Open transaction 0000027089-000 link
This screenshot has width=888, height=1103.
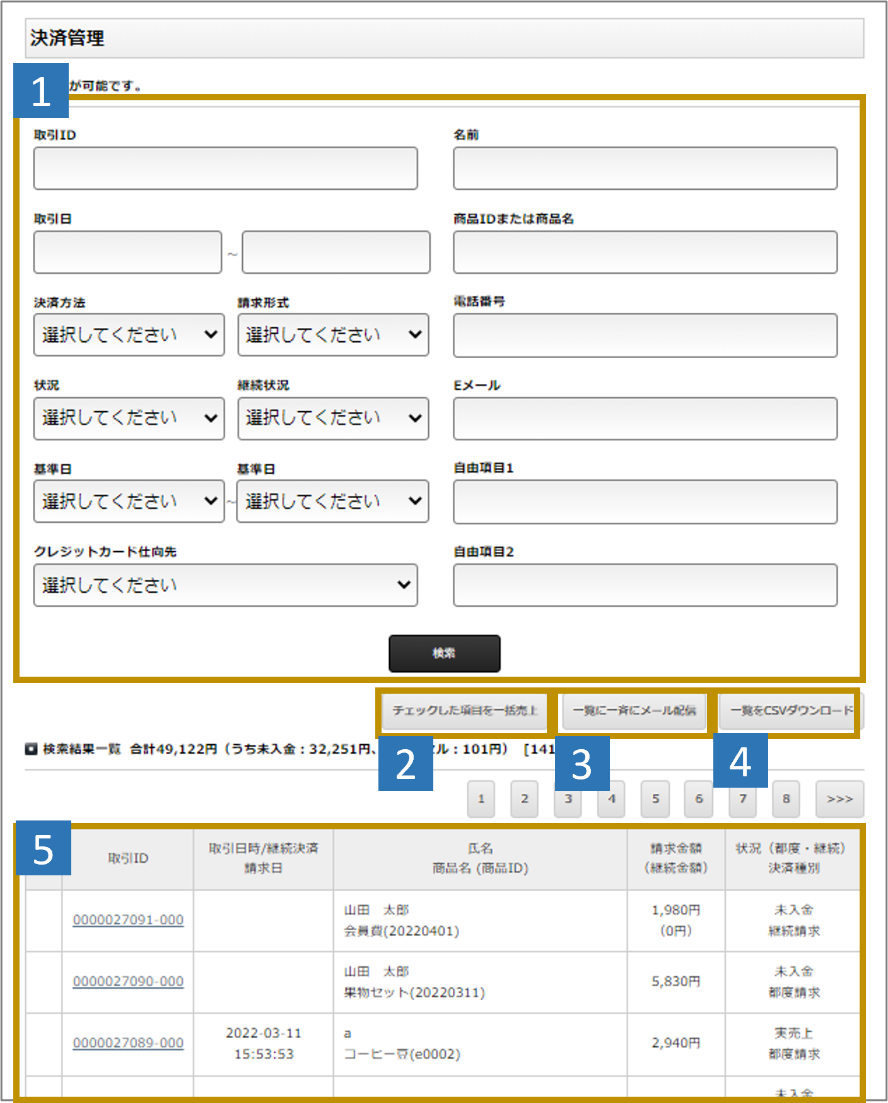(x=128, y=1043)
